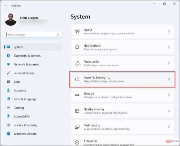Click 'Snap windows, desktops, task switching' text
180x146 pixels.
point(107,129)
